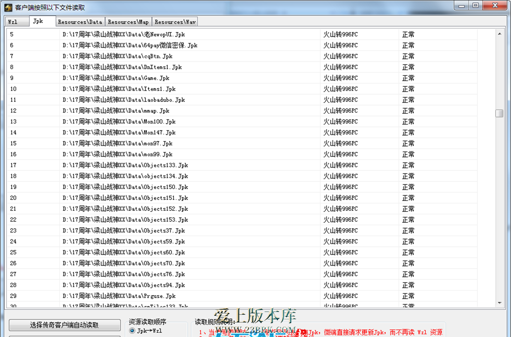This screenshot has width=511, height=337.
Task: Maximize the window
Action: click(x=475, y=6)
